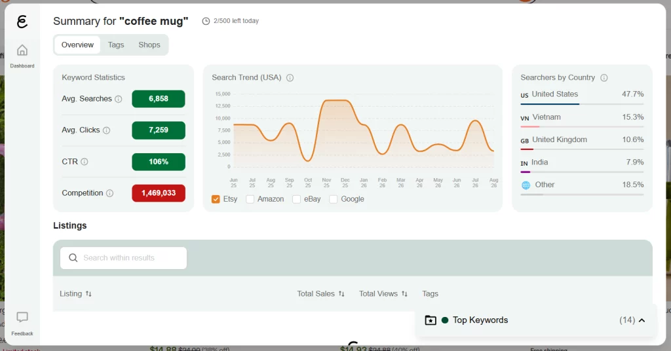Click the Nov–Dec peak on the trend chart
The image size is (671, 351).
[x=337, y=100]
